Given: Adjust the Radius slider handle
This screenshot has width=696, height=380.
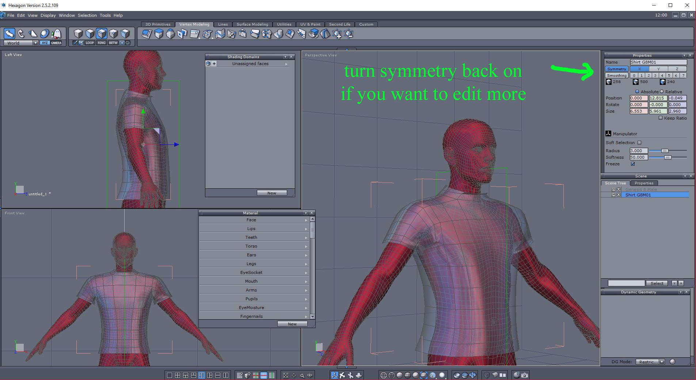Looking at the screenshot, I should [665, 151].
